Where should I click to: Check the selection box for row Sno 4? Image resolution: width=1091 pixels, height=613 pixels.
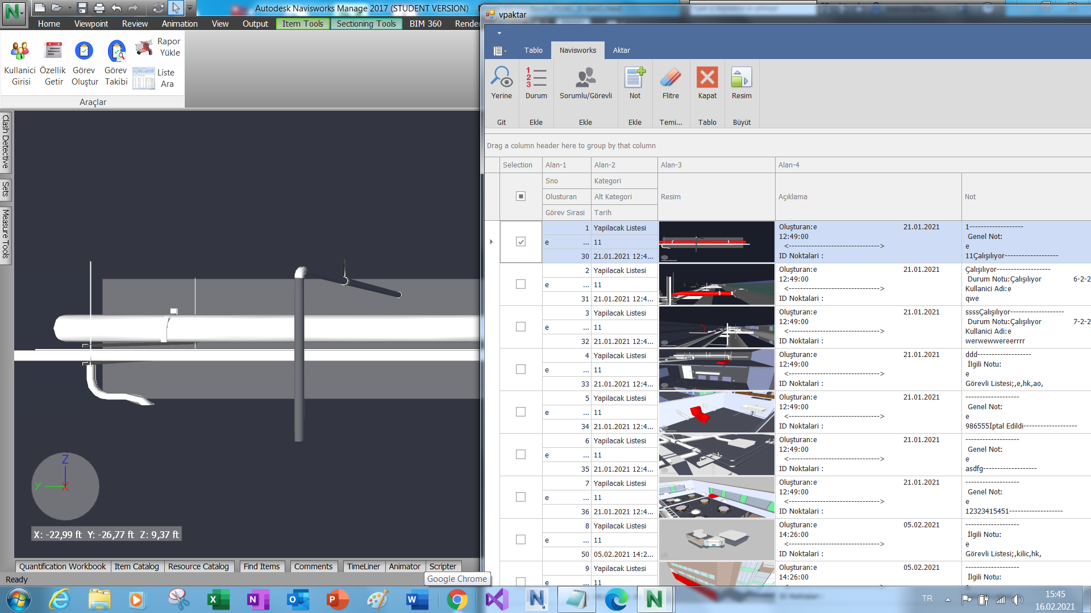point(520,370)
